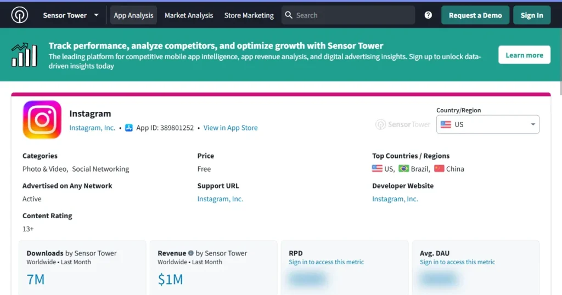
Task: Open the Market Analysis tab
Action: [189, 15]
